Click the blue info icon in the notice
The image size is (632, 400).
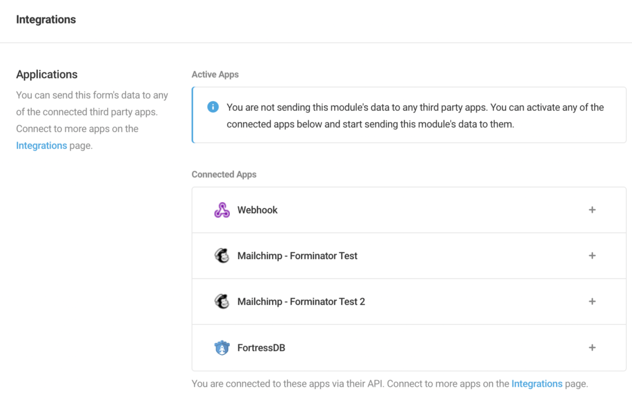click(x=212, y=107)
